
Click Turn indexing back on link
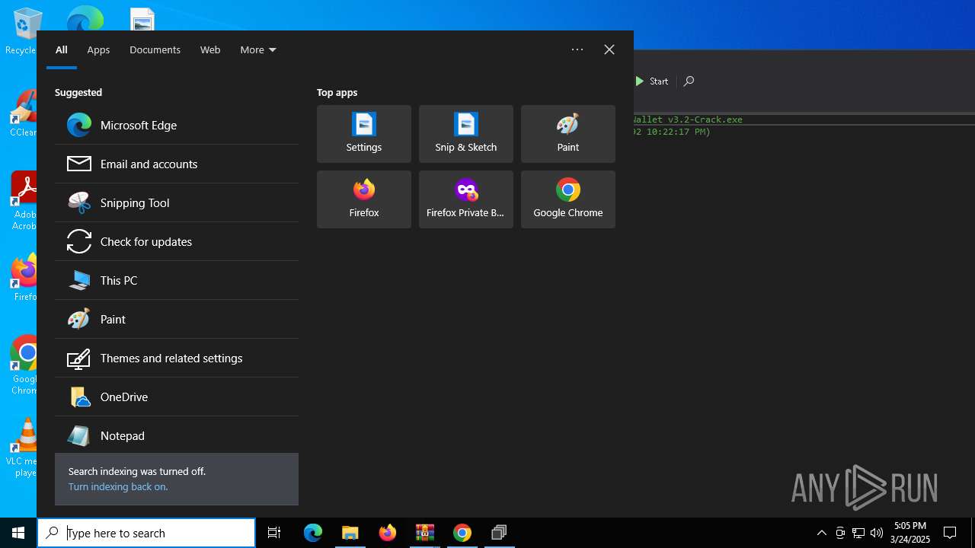pos(118,486)
